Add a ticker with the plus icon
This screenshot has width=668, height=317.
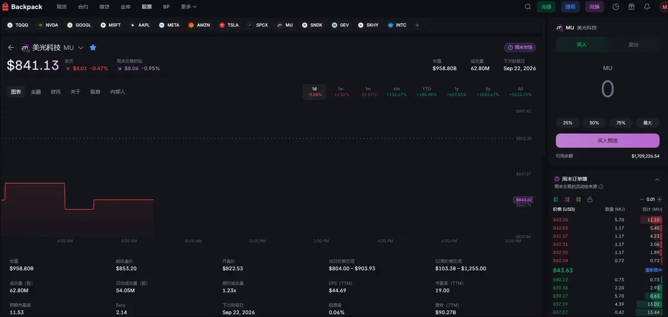pos(417,25)
